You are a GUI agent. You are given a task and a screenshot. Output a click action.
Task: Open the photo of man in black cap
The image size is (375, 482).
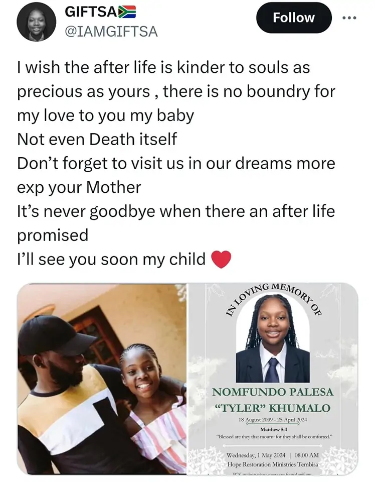[102, 379]
